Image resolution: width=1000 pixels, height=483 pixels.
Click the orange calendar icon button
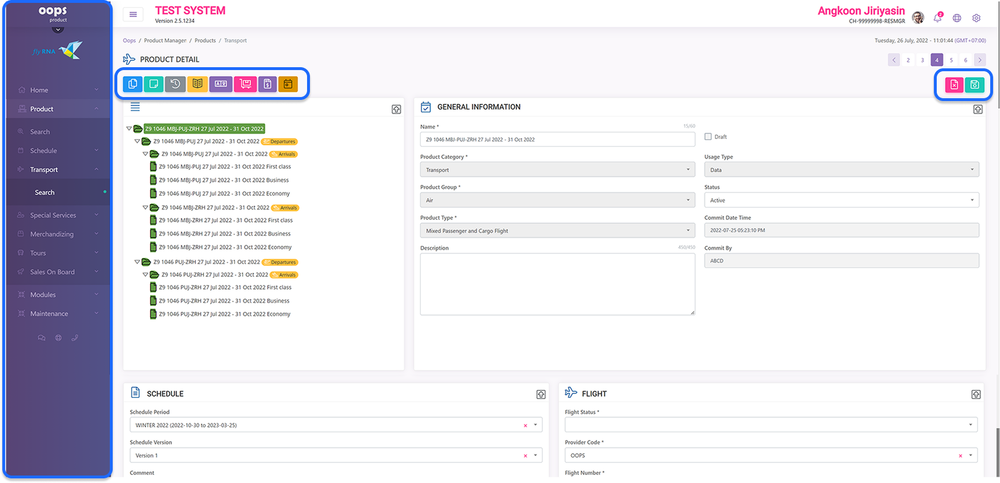(288, 84)
